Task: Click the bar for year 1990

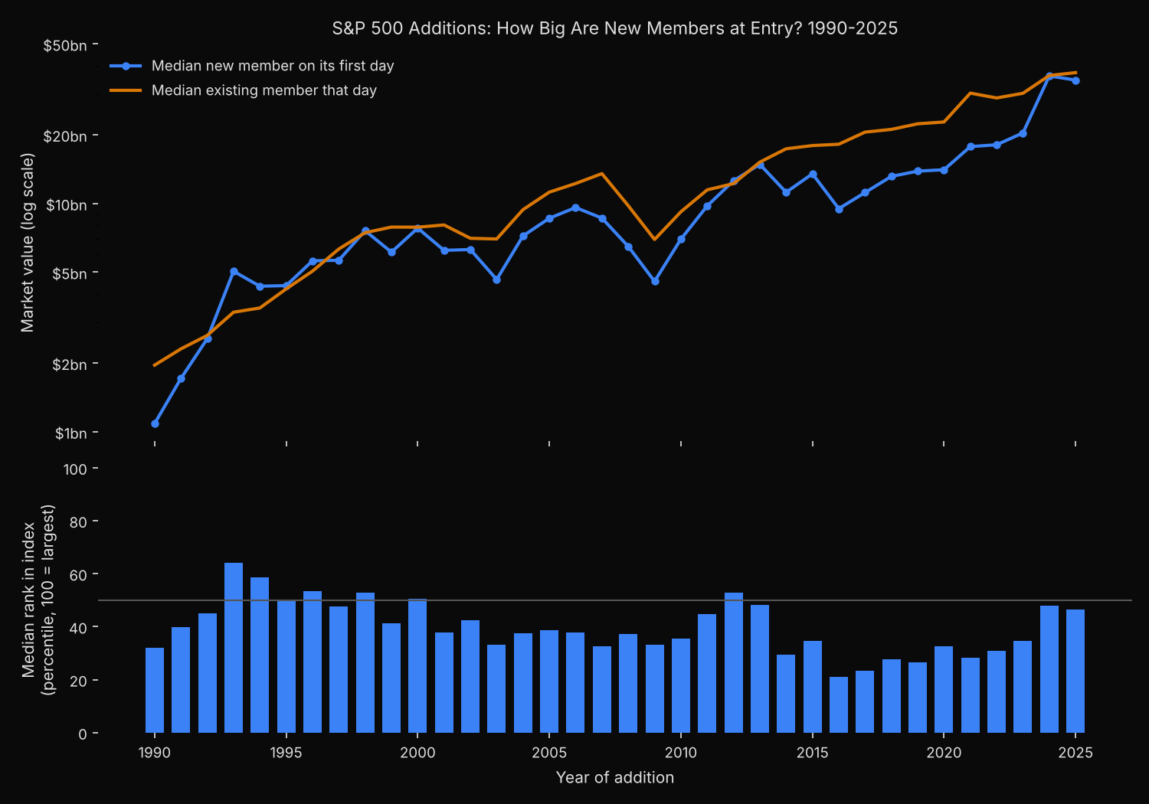Action: tap(155, 691)
